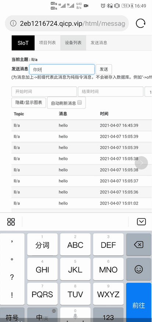Screen dimensions: 152x322
Task: Go to the 发送消息 tab
Action: tap(99, 43)
